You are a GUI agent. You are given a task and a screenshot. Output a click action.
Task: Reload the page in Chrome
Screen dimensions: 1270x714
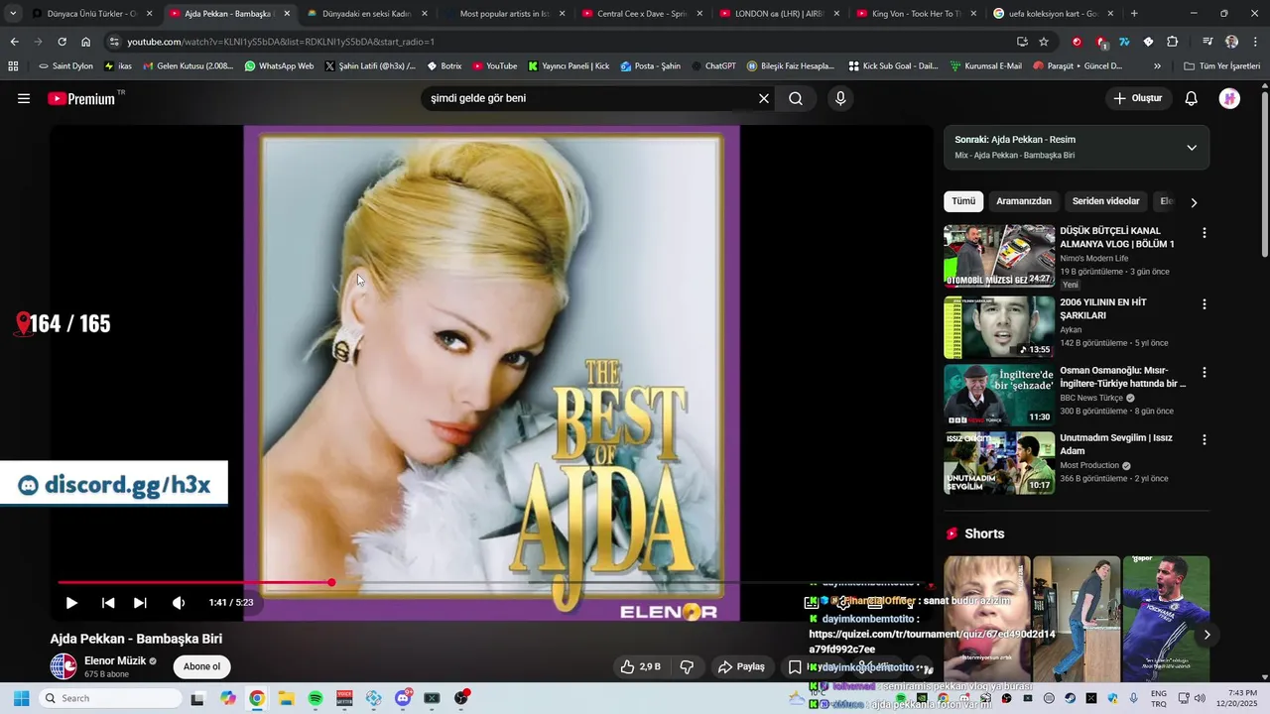pyautogui.click(x=62, y=42)
